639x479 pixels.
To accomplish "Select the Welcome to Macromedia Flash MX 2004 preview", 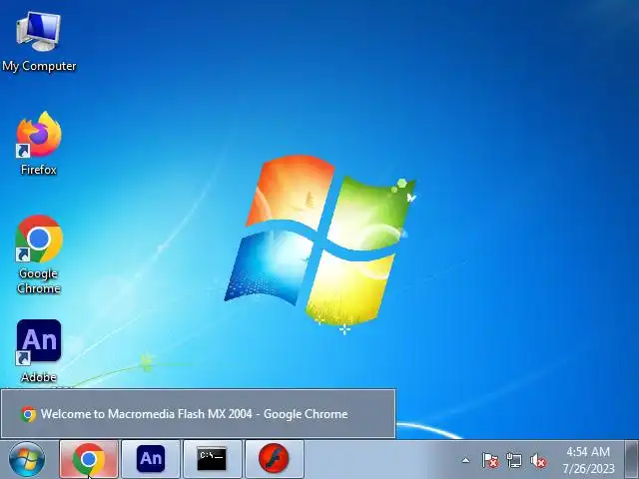I will (198, 414).
